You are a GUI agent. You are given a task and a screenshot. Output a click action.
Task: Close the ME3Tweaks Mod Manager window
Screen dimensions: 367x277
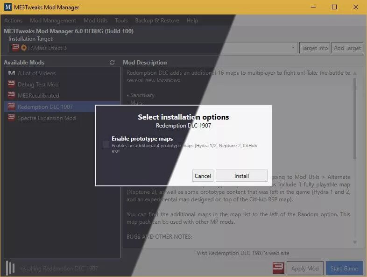point(355,7)
